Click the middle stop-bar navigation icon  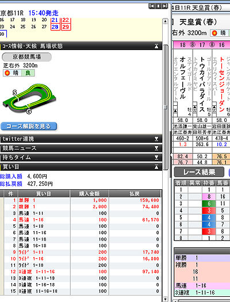(x=158, y=6)
